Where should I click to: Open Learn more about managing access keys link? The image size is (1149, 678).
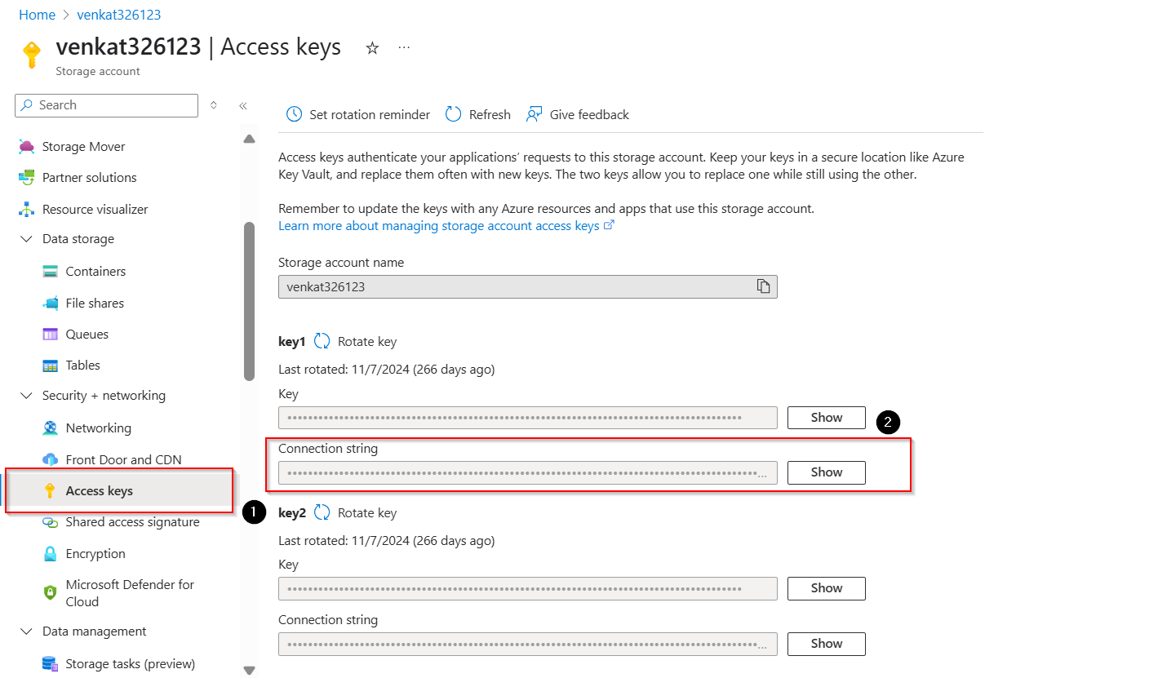click(x=446, y=226)
